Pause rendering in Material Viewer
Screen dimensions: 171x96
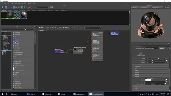pyautogui.click(x=166, y=7)
